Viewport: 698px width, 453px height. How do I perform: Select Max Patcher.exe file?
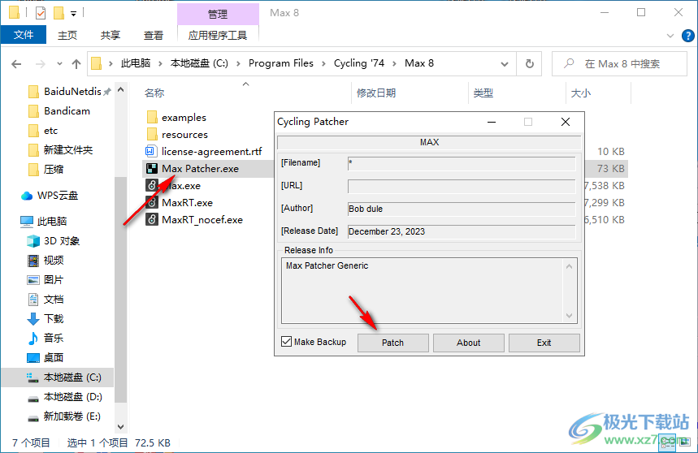point(200,169)
